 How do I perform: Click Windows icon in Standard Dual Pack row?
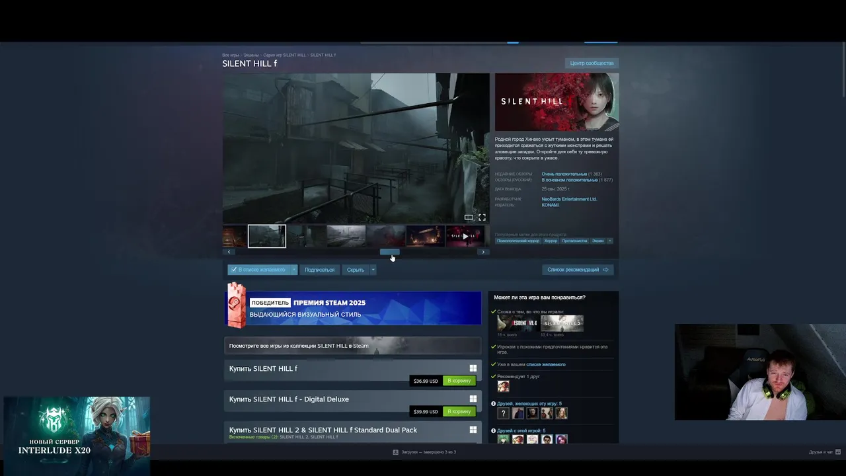[473, 430]
